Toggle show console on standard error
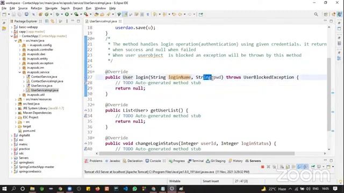This screenshot has width=344, height=193. tap(305, 167)
